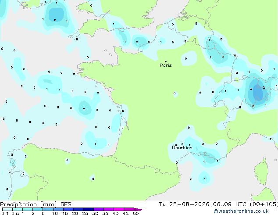Click the 'Precipitation [mm] GFS' title
278x215 pixels.
pyautogui.click(x=36, y=204)
